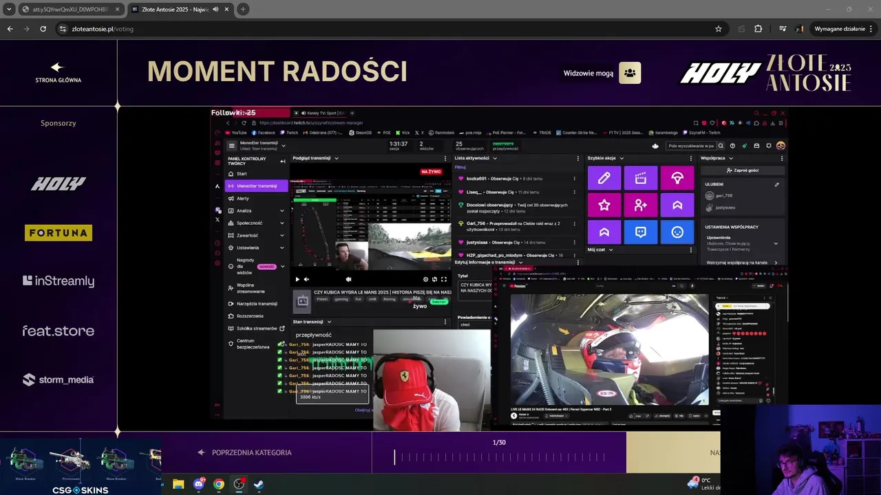Open the Twitch user avatar menu

pos(781,146)
